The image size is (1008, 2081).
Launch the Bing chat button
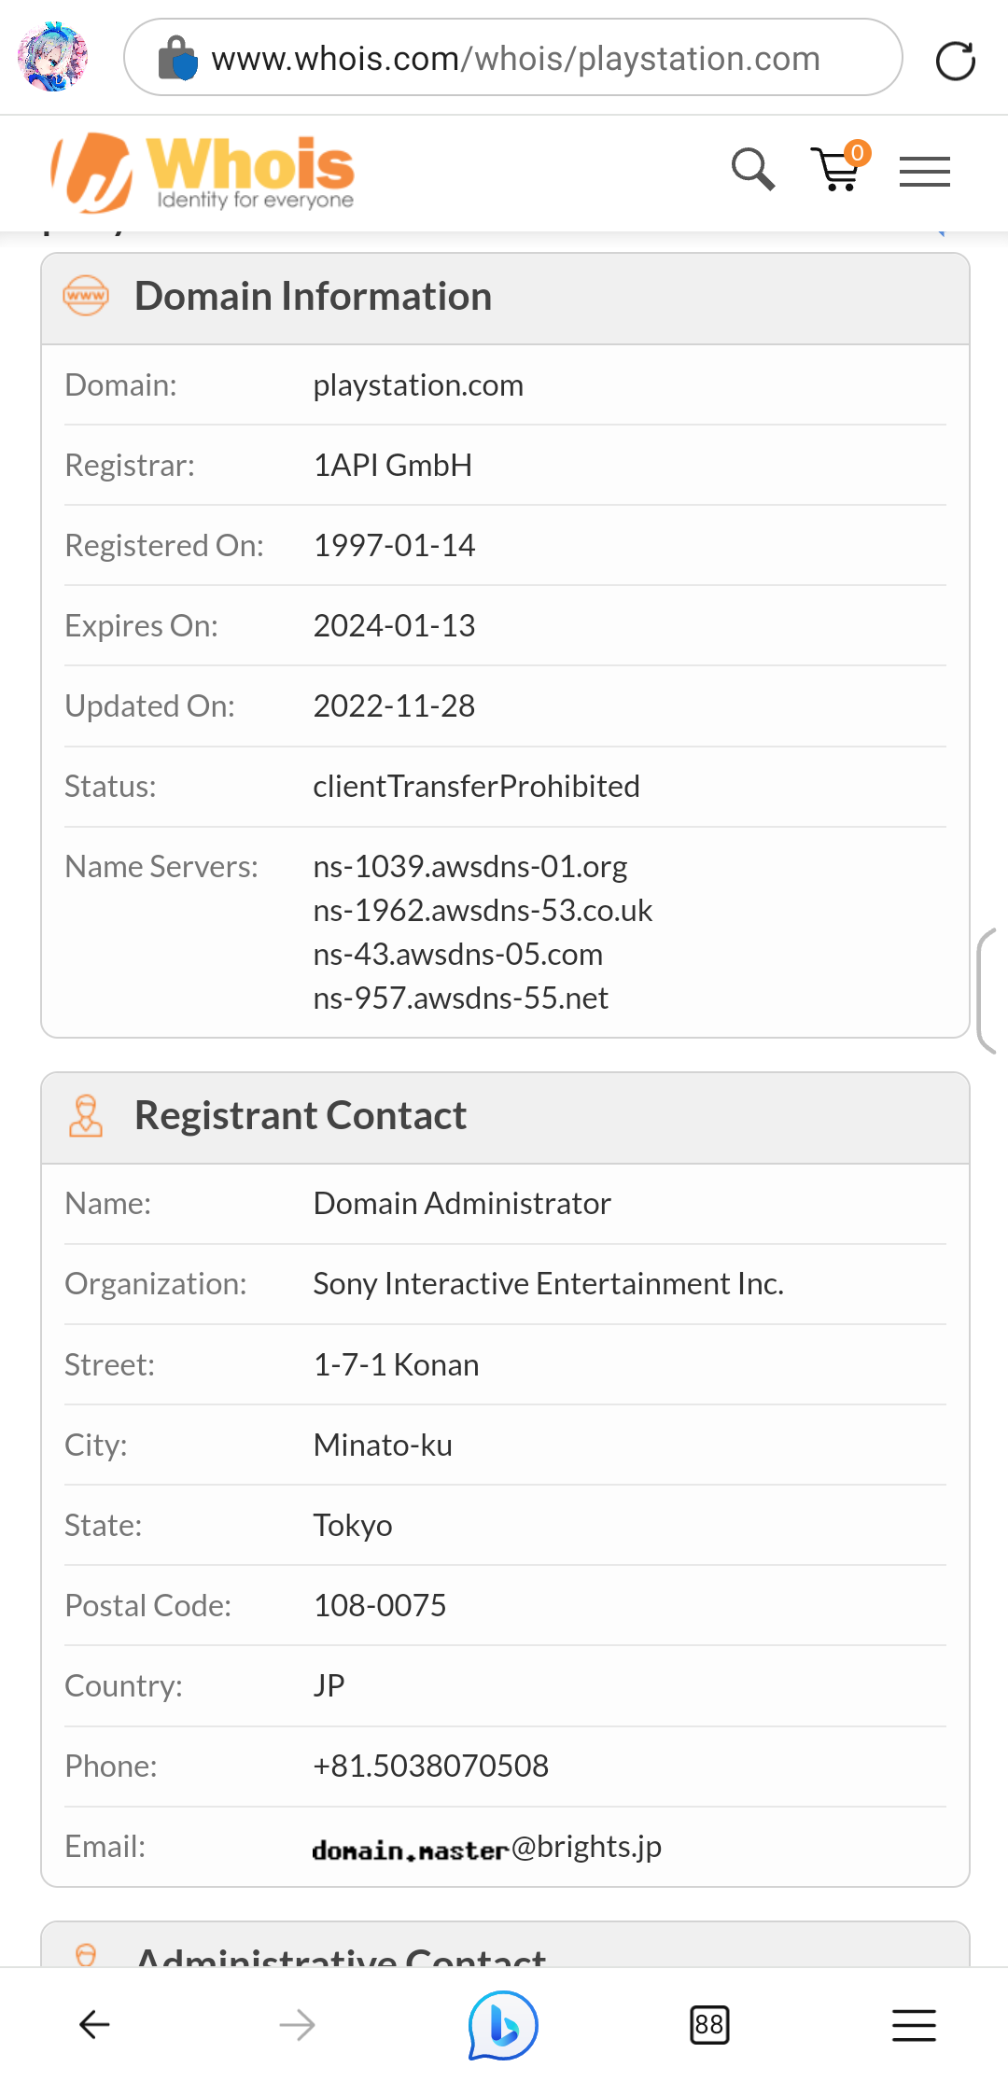(x=503, y=2025)
